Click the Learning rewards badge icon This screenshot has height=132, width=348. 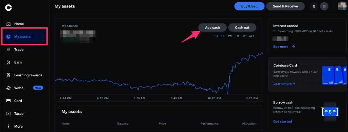[8, 75]
